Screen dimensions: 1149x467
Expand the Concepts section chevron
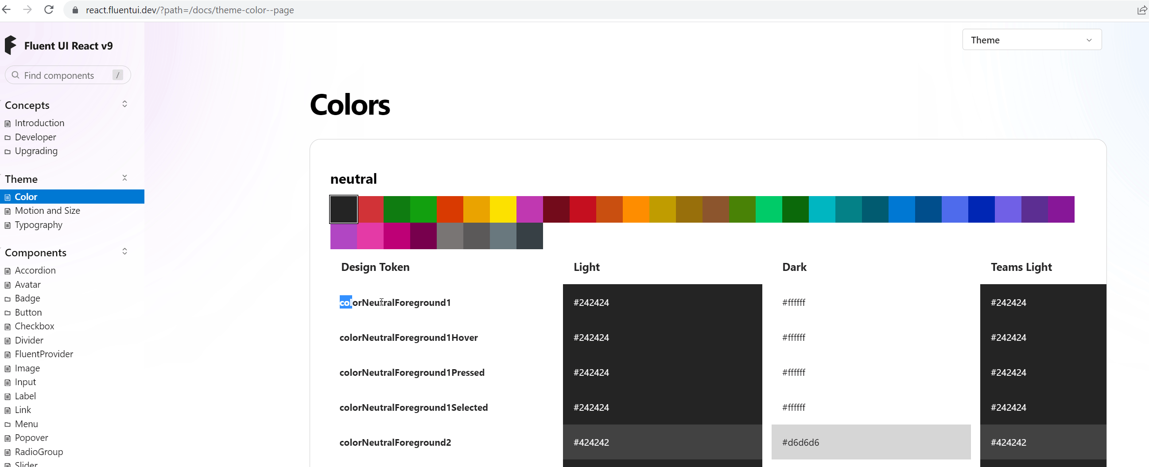pos(125,104)
